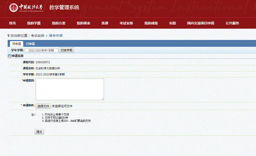256x156 pixels.
Task: Submit the form with the 提交 button
Action: (39, 132)
